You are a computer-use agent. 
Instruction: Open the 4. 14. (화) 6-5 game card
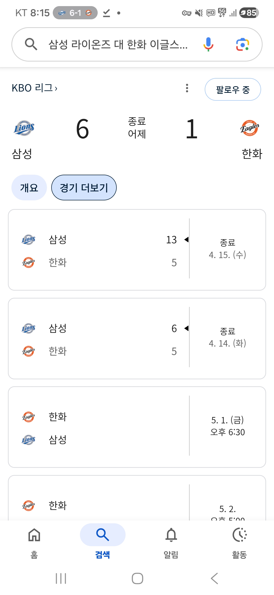[137, 338]
